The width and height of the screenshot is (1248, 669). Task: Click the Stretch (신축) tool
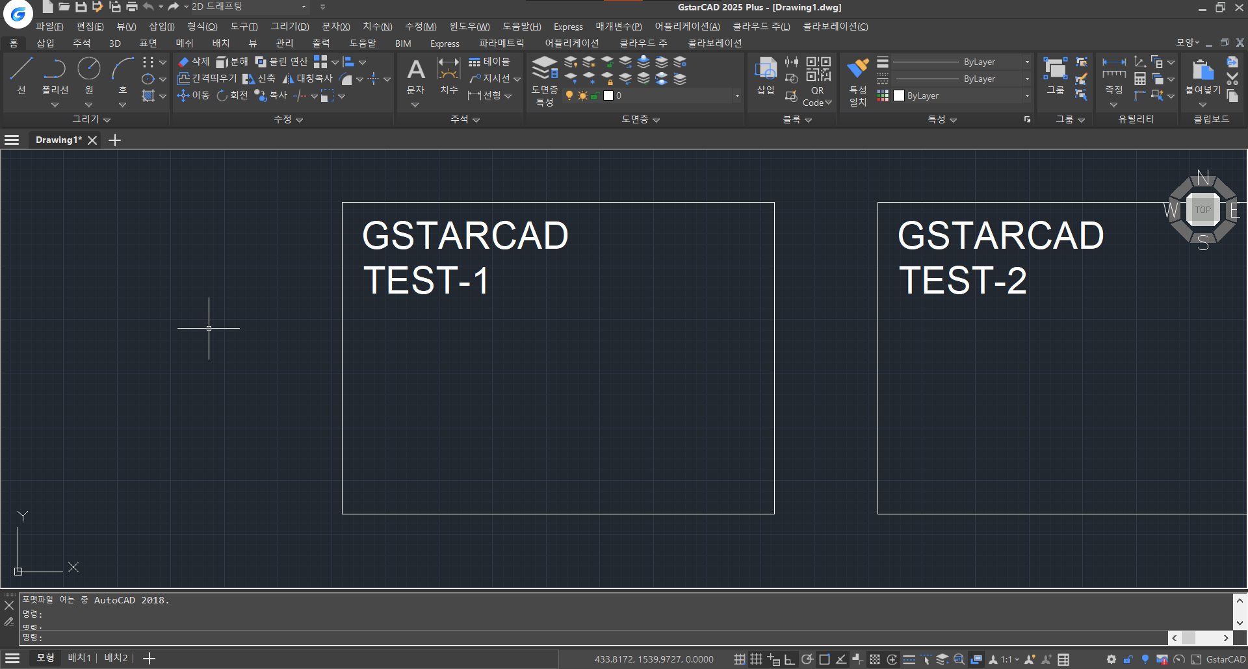[259, 79]
